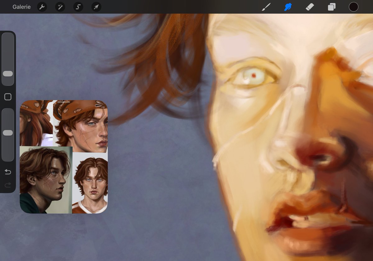Image resolution: width=373 pixels, height=261 pixels.
Task: Tap the square Modify button on sidebar
Action: point(8,97)
